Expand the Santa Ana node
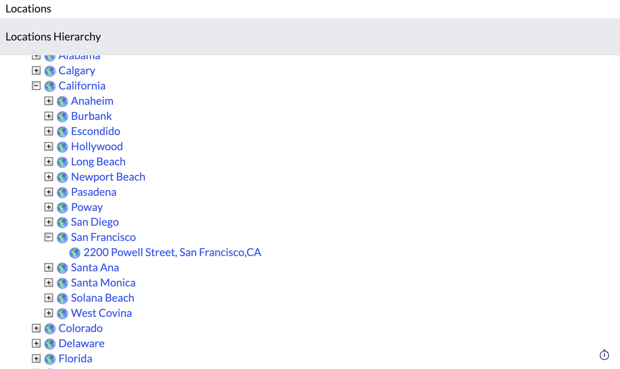Viewport: 620px width, 369px height. 49,267
